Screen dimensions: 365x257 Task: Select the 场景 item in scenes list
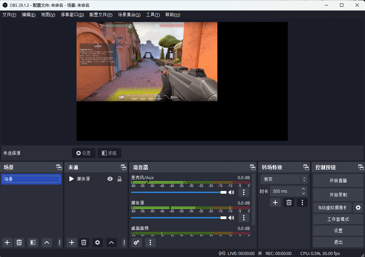[x=31, y=179]
